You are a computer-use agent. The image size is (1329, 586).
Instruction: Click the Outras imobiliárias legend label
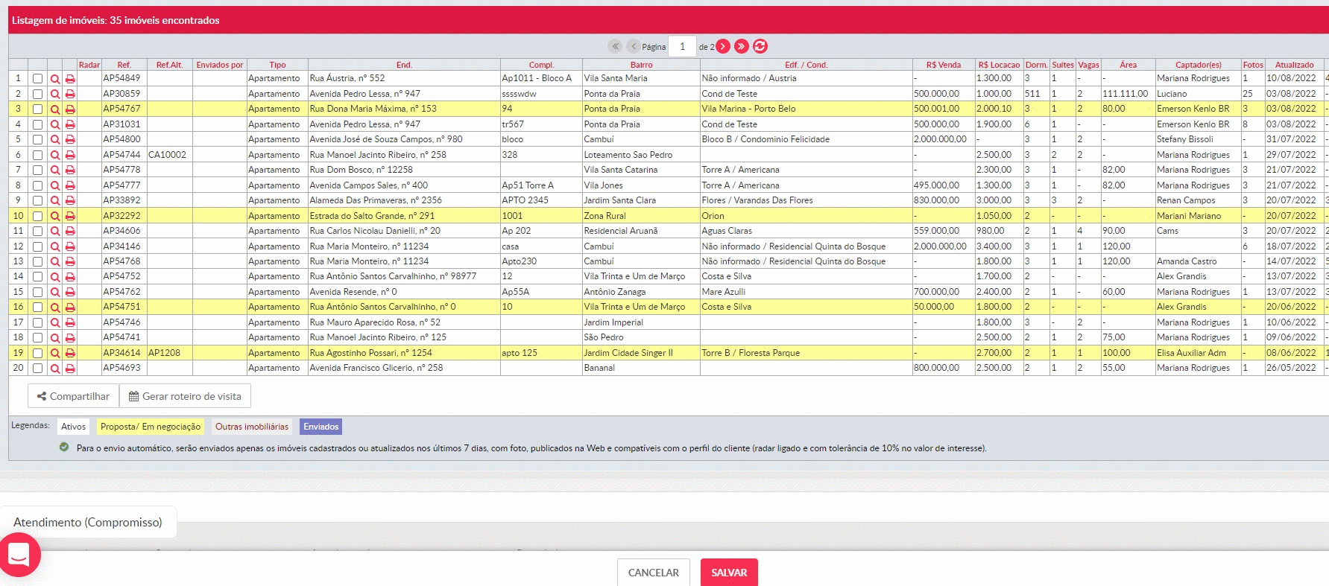tap(252, 427)
